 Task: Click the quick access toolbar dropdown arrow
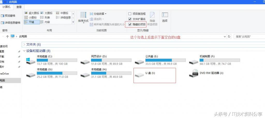(5, 2)
